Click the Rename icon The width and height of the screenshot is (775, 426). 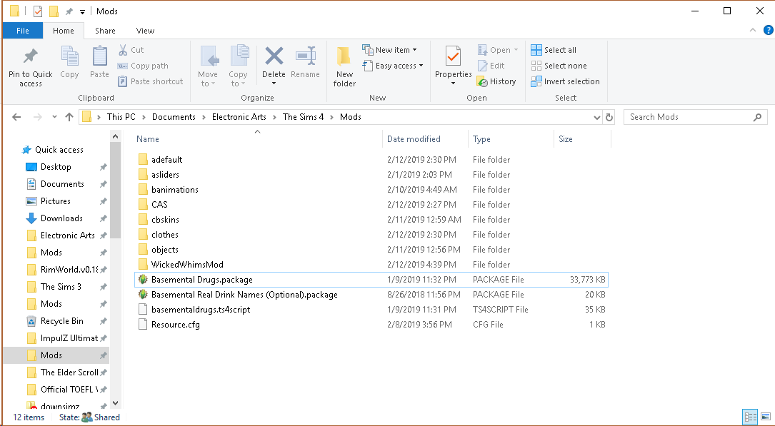point(306,56)
